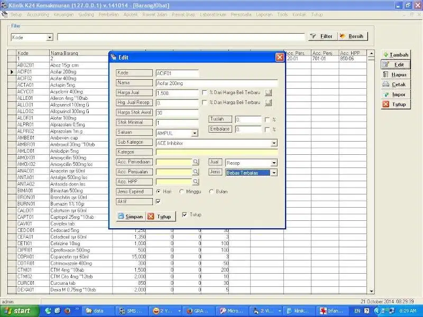Click the Impor button
Image resolution: width=423 pixels, height=317 pixels.
(396, 95)
